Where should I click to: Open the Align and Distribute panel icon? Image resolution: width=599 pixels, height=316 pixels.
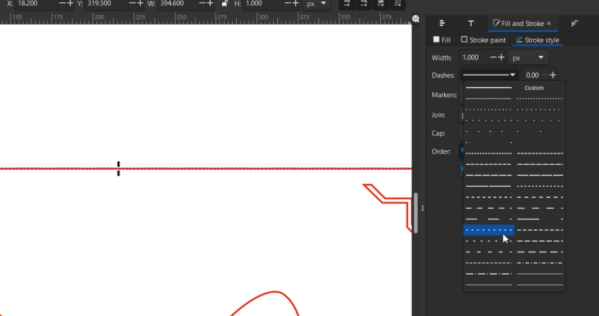pos(442,23)
